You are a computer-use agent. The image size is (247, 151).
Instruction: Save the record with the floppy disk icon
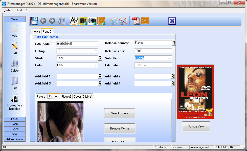[34, 21]
